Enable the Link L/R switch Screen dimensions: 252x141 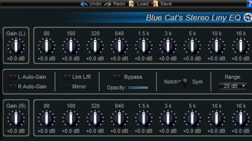(x=67, y=77)
